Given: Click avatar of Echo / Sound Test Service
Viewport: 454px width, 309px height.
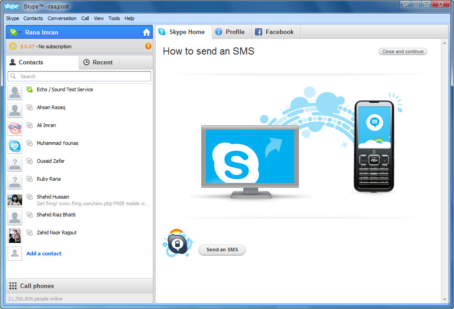Looking at the screenshot, I should tap(15, 93).
